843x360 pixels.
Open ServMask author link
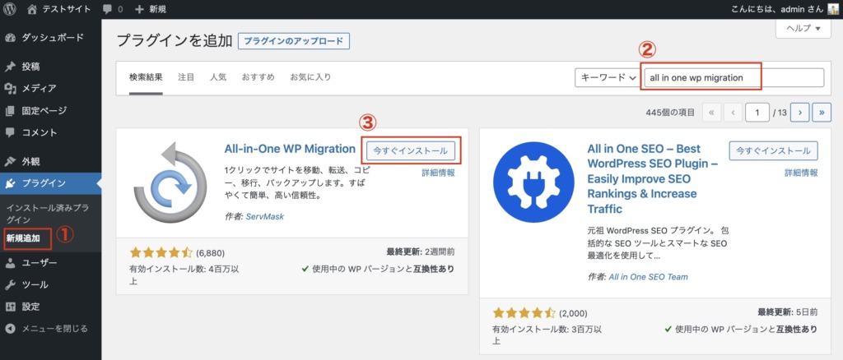coord(264,217)
